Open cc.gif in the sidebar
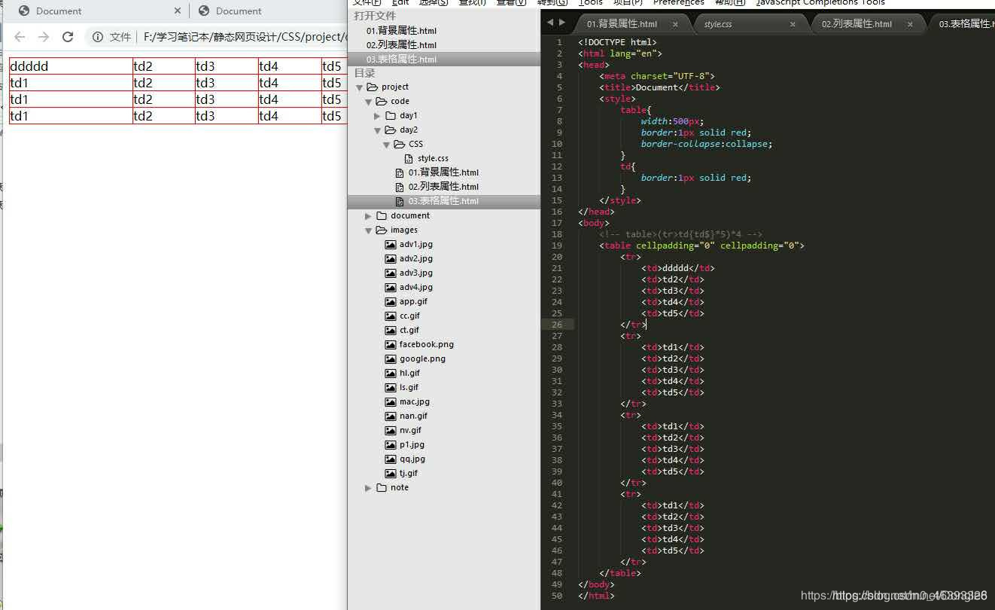 click(410, 316)
